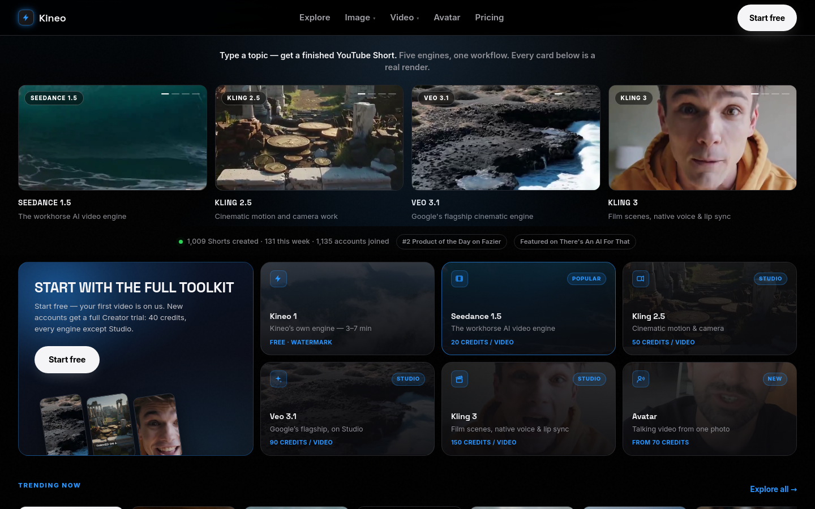Open the Veo 3.1 rocky shore thumbnail
The height and width of the screenshot is (509, 815).
coord(506,138)
